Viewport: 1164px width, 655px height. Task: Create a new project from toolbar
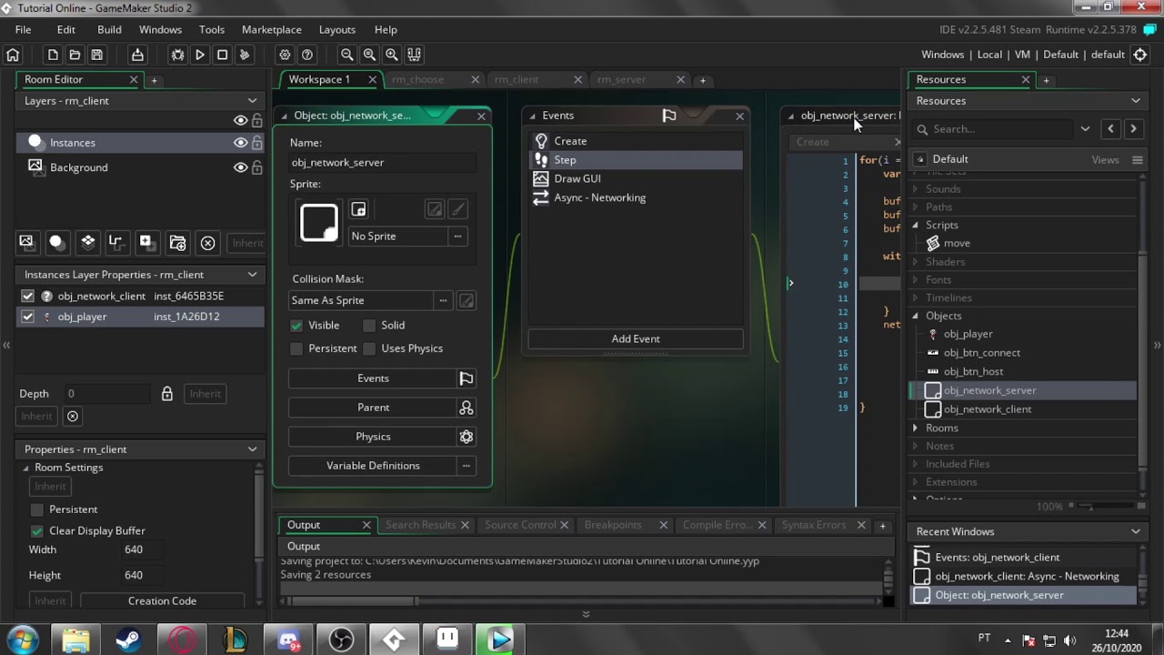point(53,55)
